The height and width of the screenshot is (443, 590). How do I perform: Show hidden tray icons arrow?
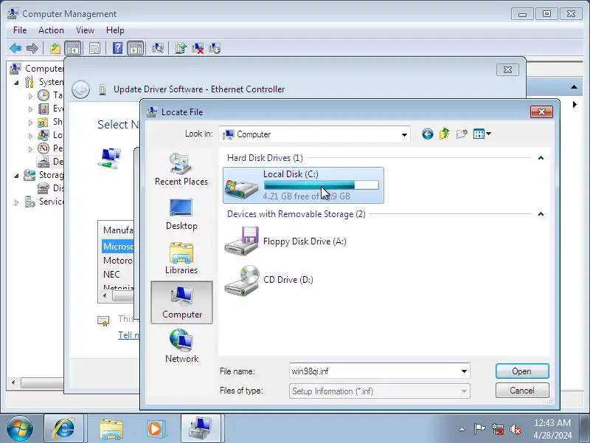coord(462,429)
